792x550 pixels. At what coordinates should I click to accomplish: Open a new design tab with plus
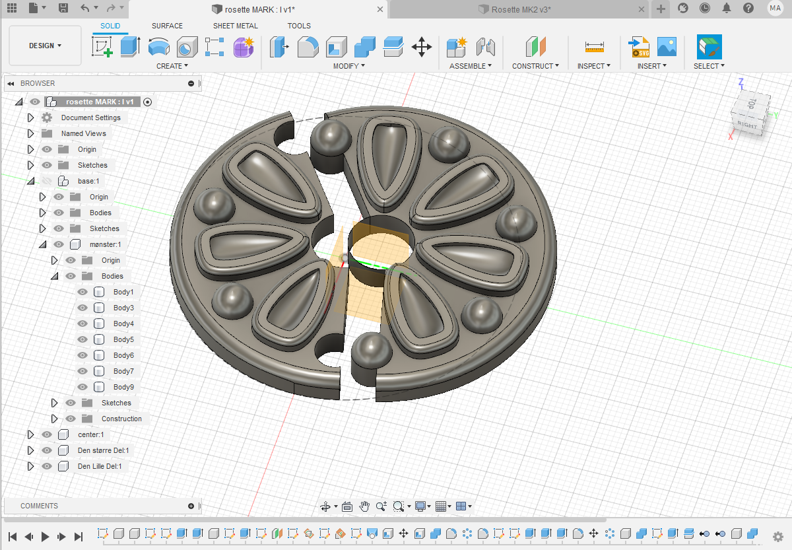[x=661, y=9]
